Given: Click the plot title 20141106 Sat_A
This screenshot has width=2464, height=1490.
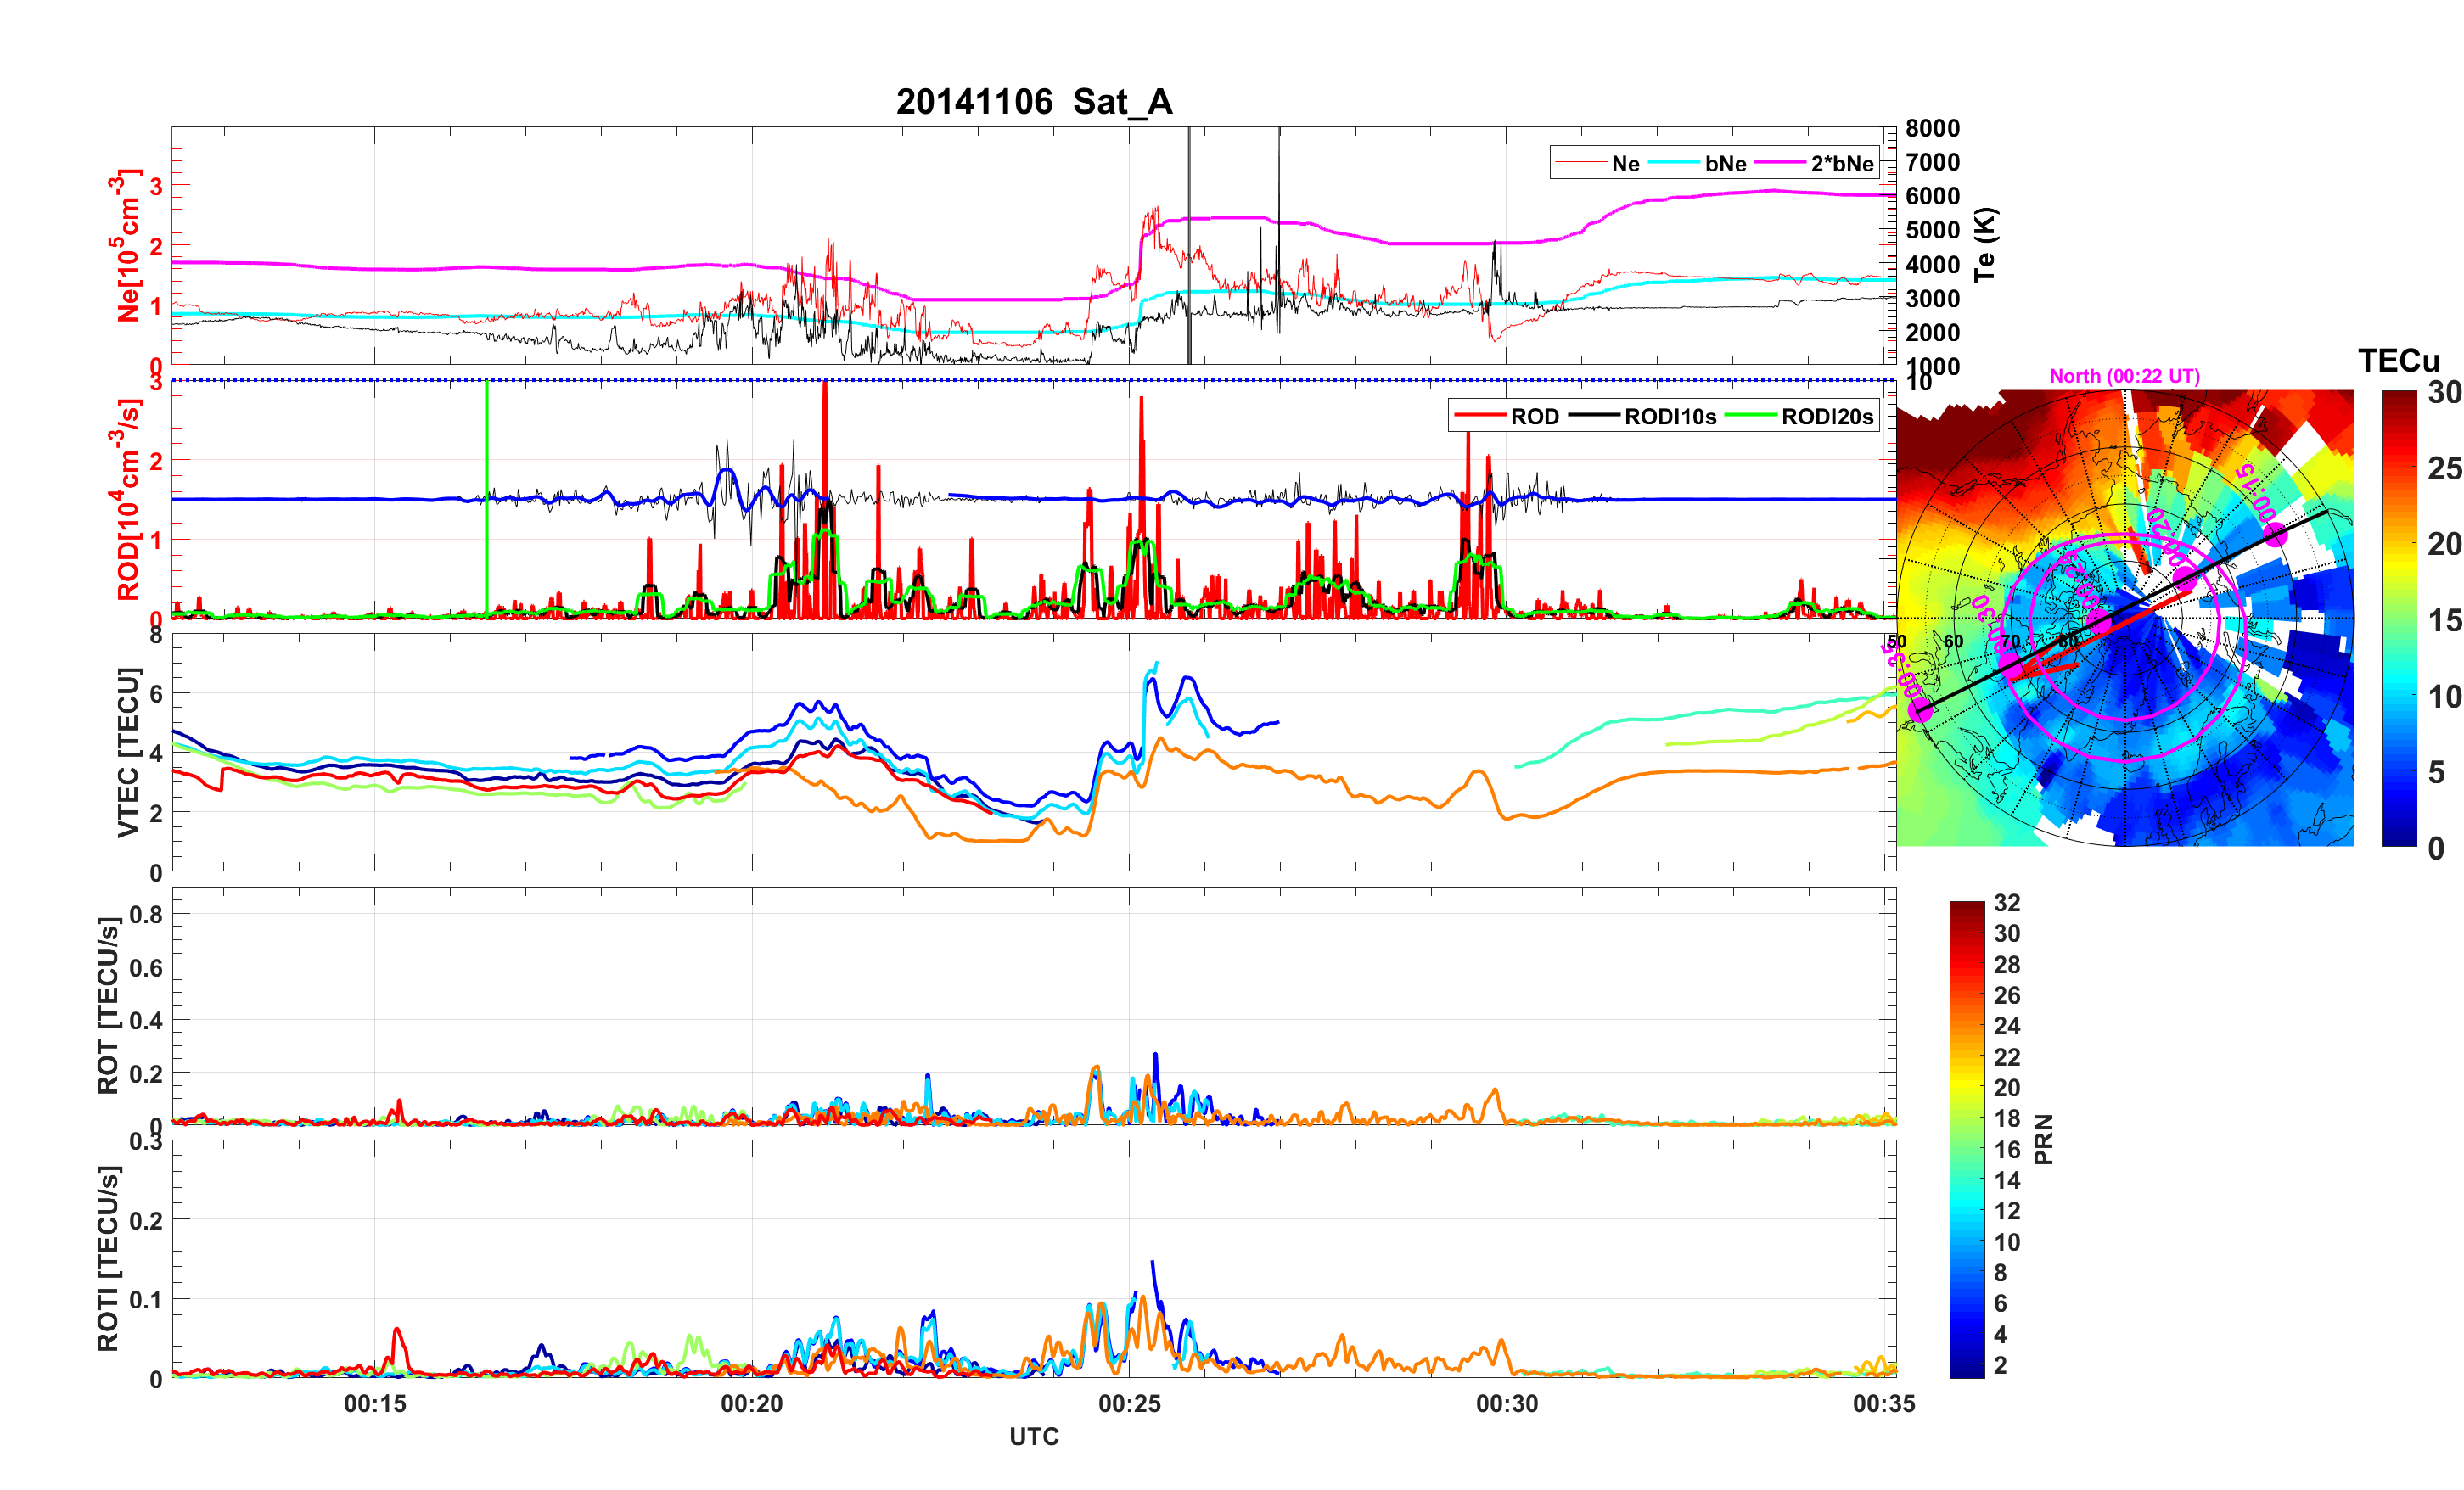Looking at the screenshot, I should 1033,102.
